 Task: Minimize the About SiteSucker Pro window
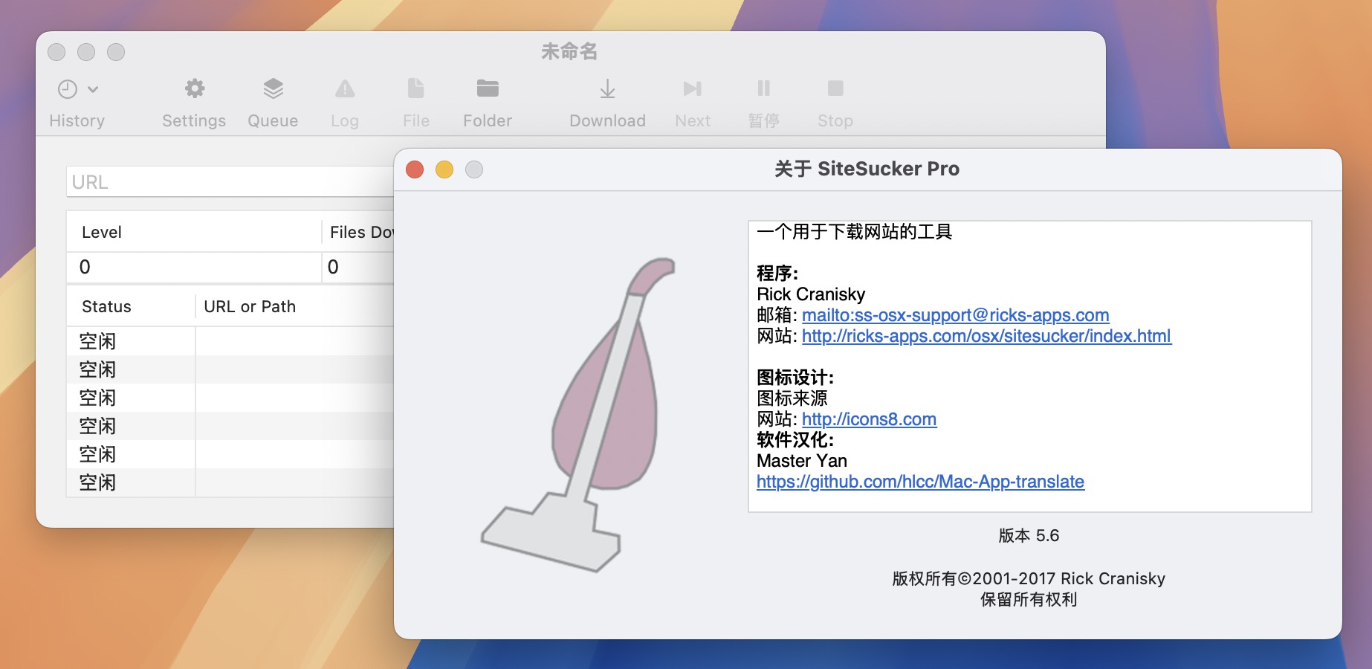(x=444, y=169)
